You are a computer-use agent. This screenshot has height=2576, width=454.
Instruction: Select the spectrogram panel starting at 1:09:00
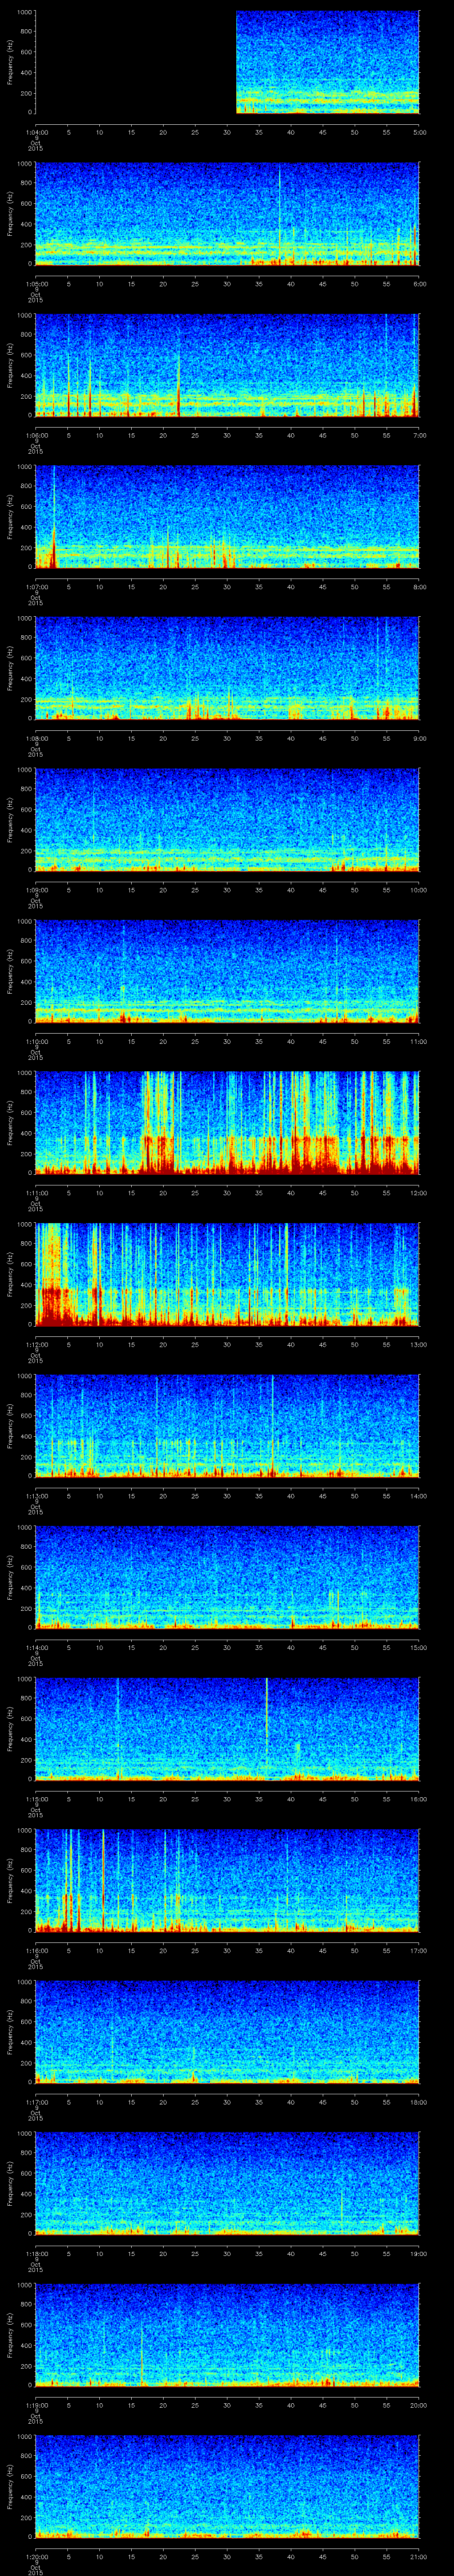tap(227, 820)
